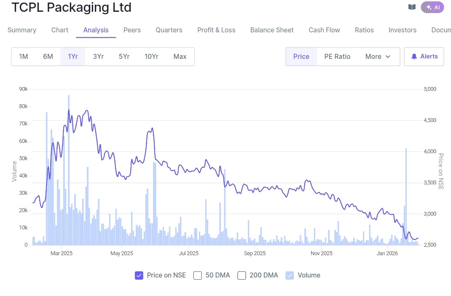Open the Quarters tab
Image resolution: width=451 pixels, height=296 pixels.
169,30
